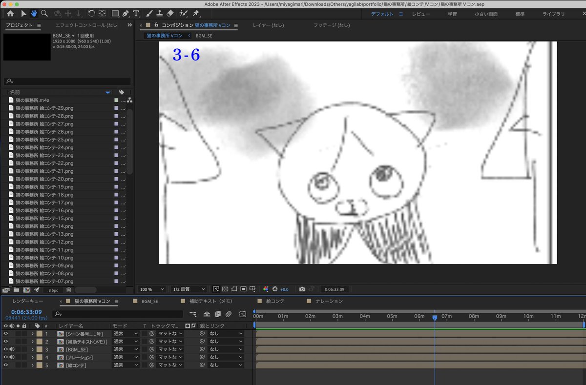
Task: Open the magnification dropdown showing 100%
Action: tap(151, 289)
